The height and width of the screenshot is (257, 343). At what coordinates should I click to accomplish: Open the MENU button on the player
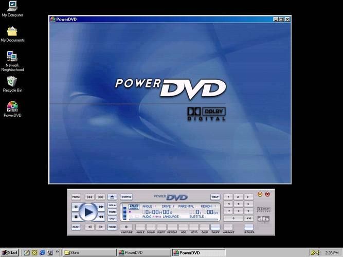(x=76, y=197)
